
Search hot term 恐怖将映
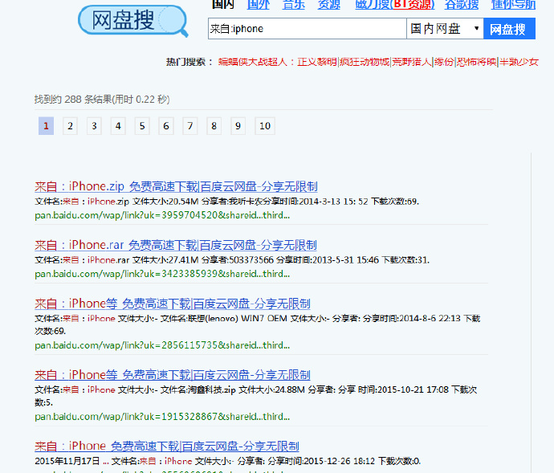coord(477,62)
